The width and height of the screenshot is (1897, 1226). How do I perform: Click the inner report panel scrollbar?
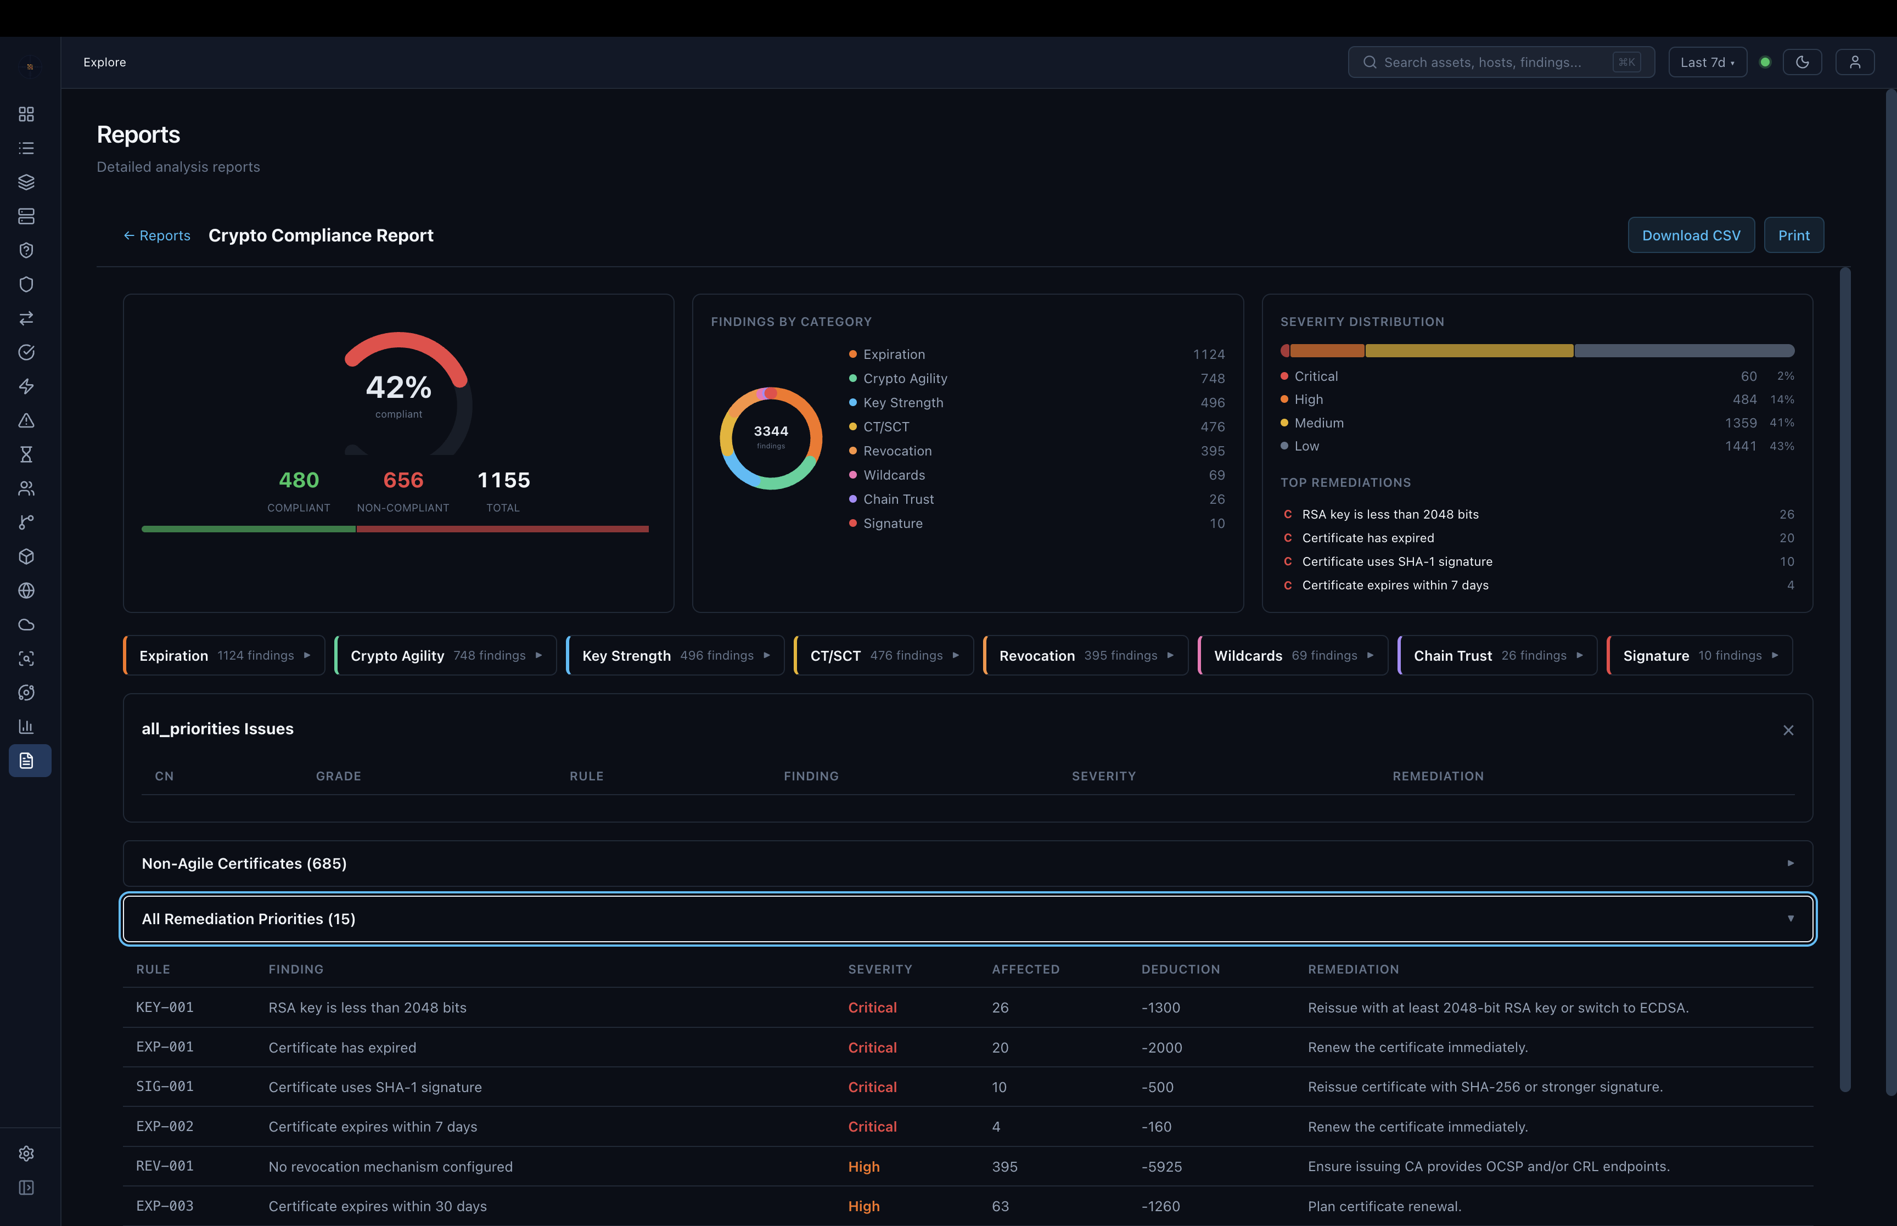pos(1844,679)
